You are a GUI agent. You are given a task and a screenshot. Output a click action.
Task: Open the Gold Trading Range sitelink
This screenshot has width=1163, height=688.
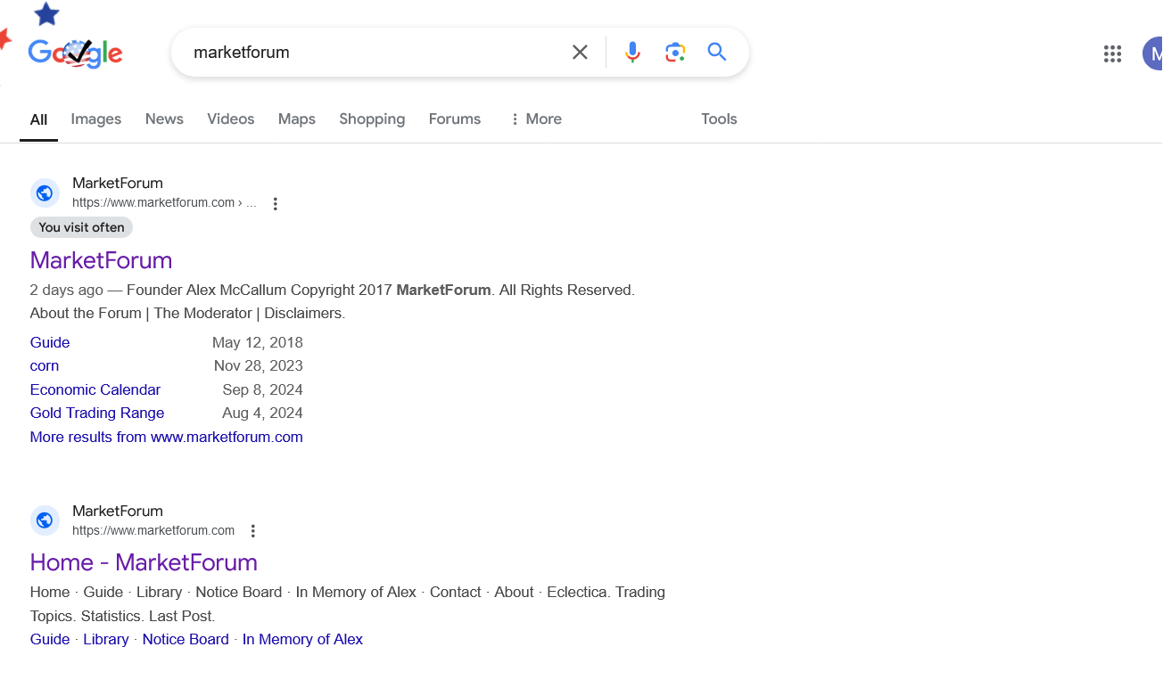coord(97,413)
